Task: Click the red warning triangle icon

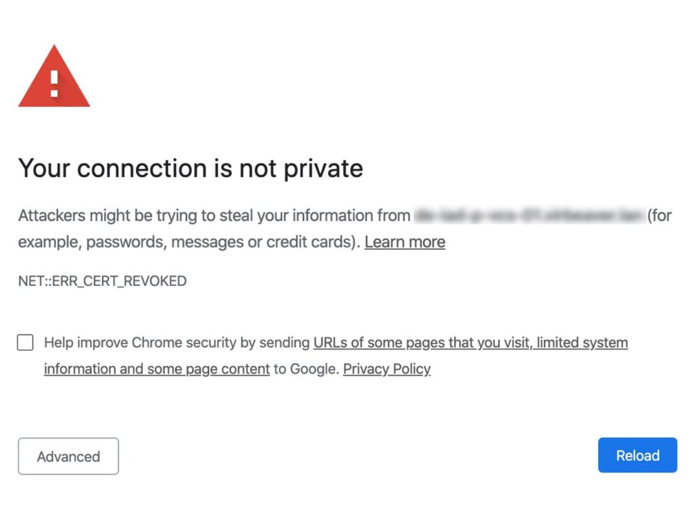Action: 54,76
